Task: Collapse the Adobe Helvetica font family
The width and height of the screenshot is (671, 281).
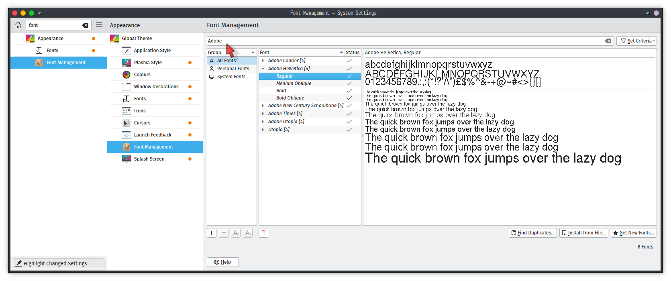Action: click(x=263, y=69)
